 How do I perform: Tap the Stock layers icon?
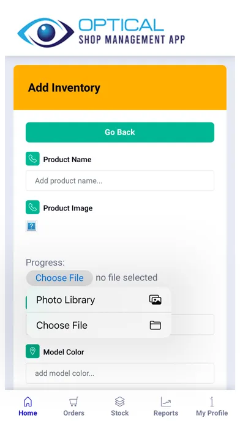click(119, 402)
